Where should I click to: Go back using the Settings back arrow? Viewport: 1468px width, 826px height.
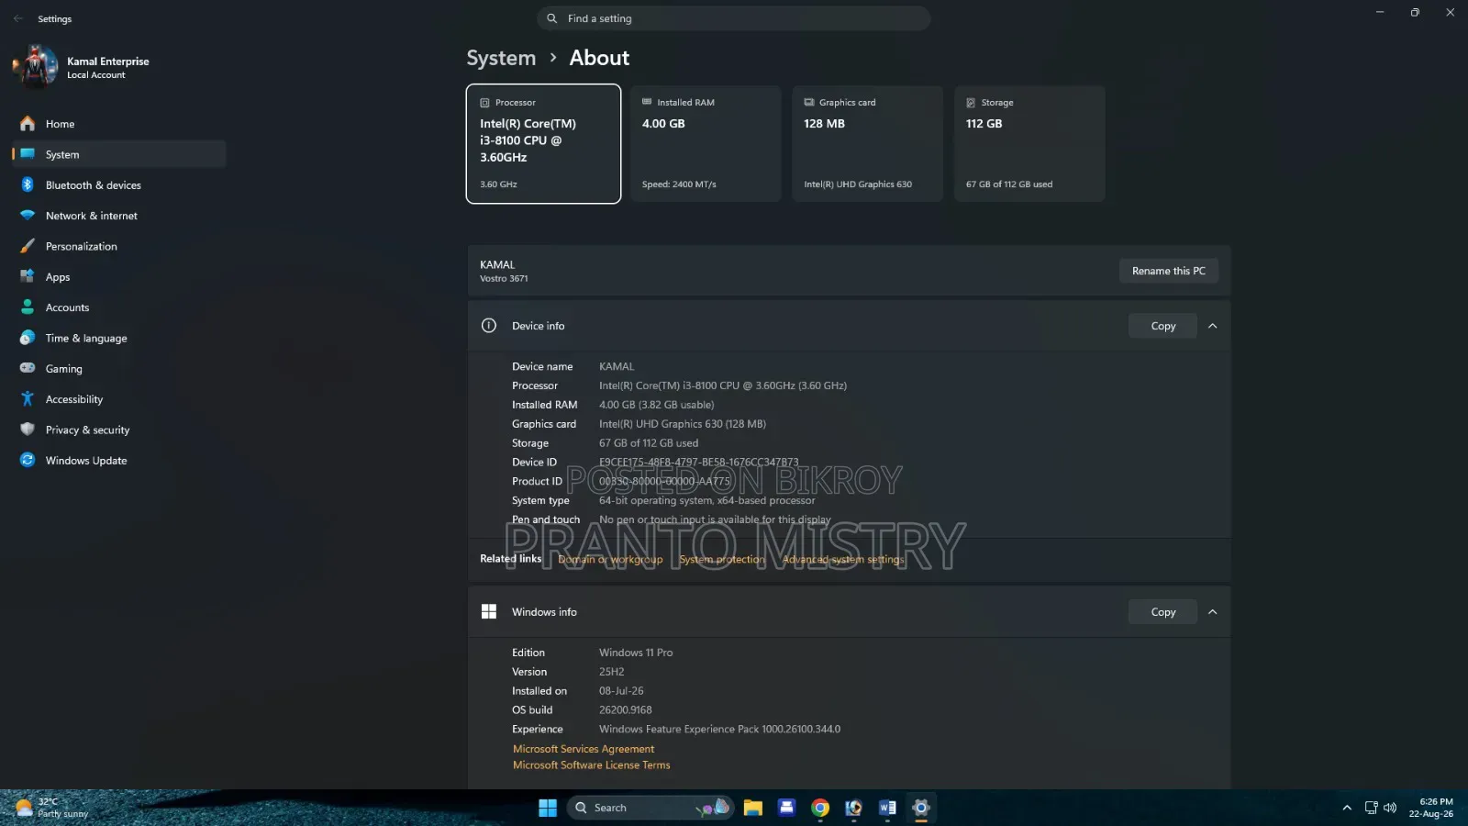click(x=18, y=18)
